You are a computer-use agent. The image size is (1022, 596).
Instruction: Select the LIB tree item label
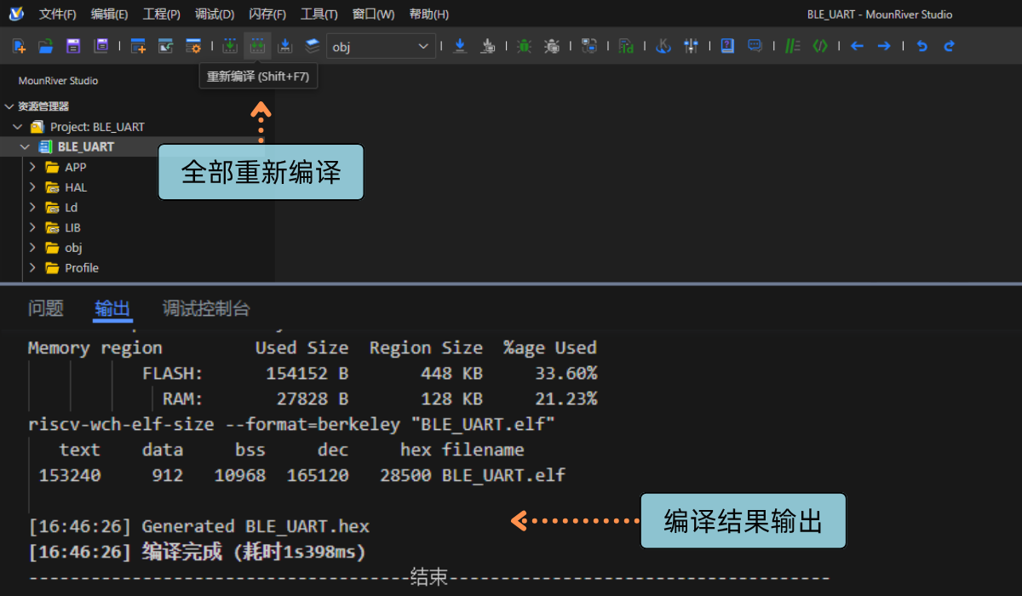click(73, 227)
